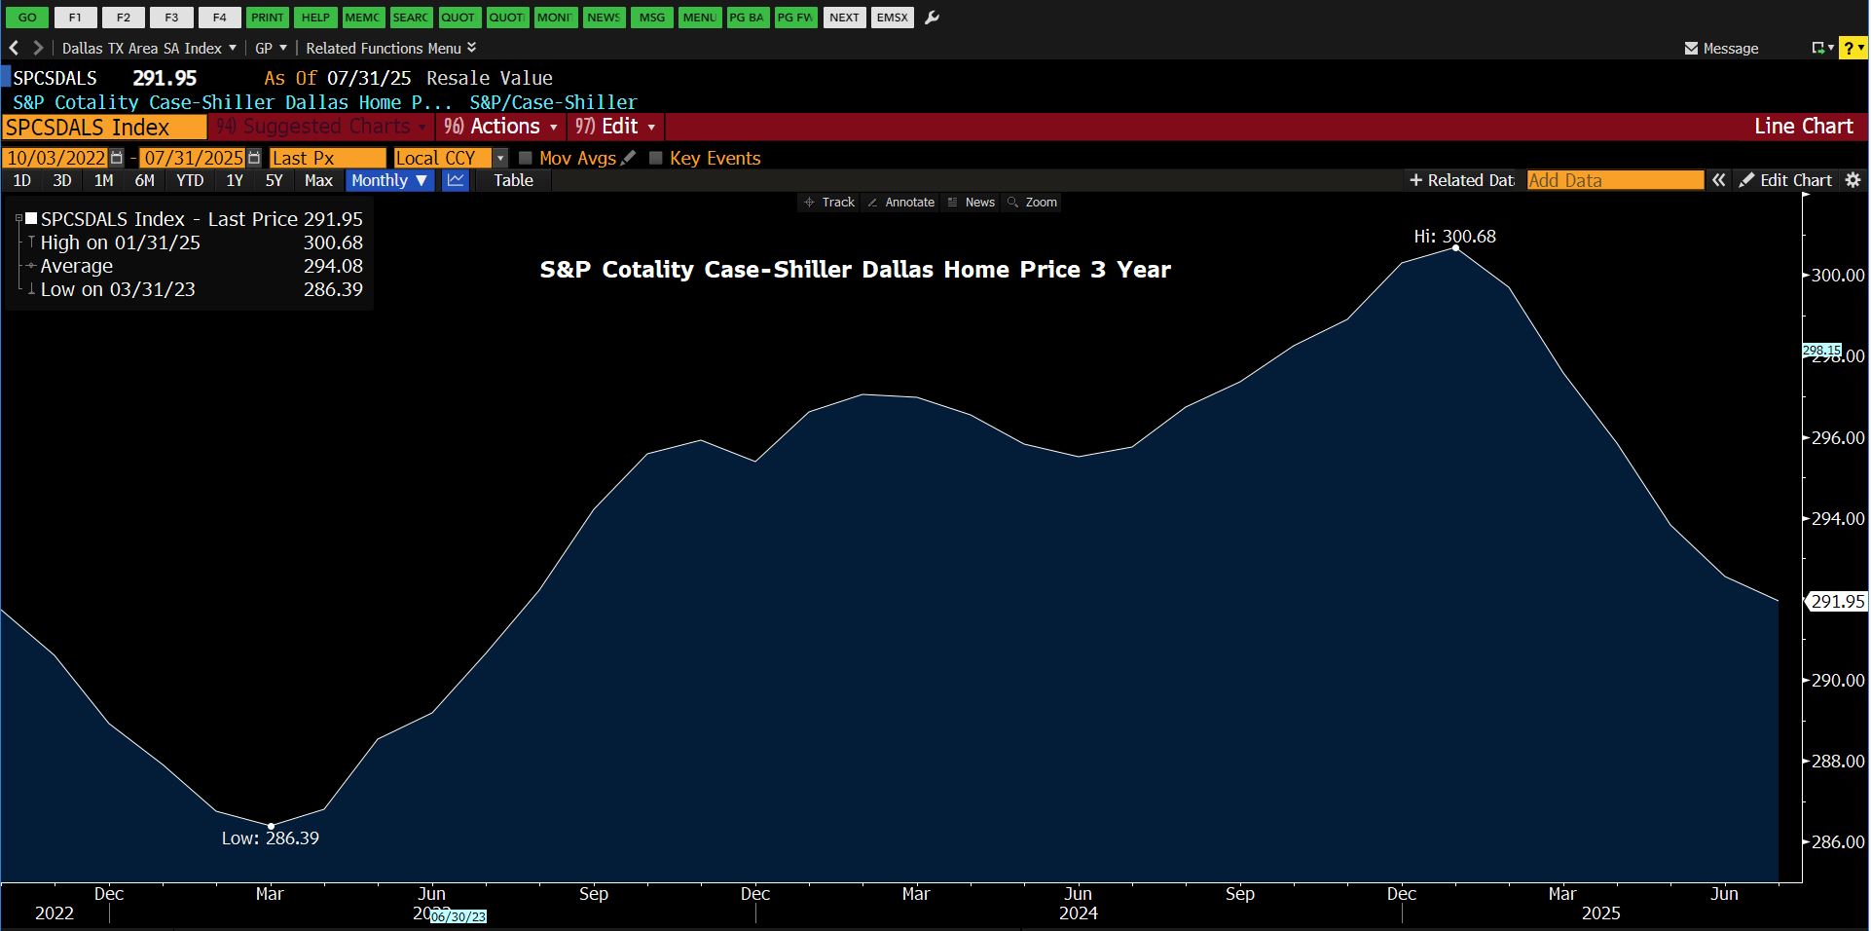
Task: Click the pencil icon beside Mov Avgs
Action: (629, 158)
